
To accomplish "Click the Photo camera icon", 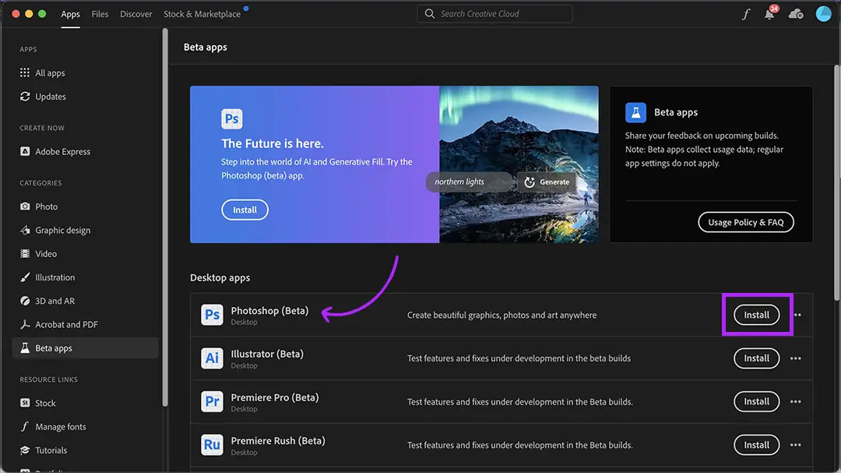I will pyautogui.click(x=25, y=206).
